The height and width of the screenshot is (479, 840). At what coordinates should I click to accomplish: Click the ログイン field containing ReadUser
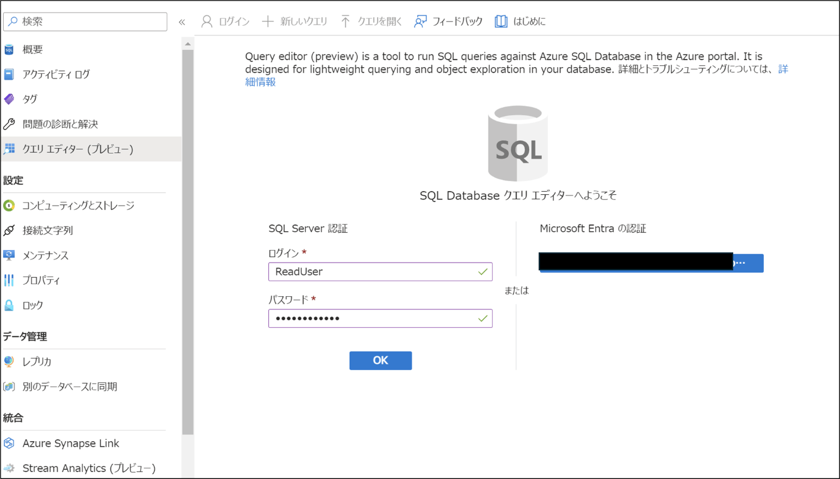(x=380, y=272)
